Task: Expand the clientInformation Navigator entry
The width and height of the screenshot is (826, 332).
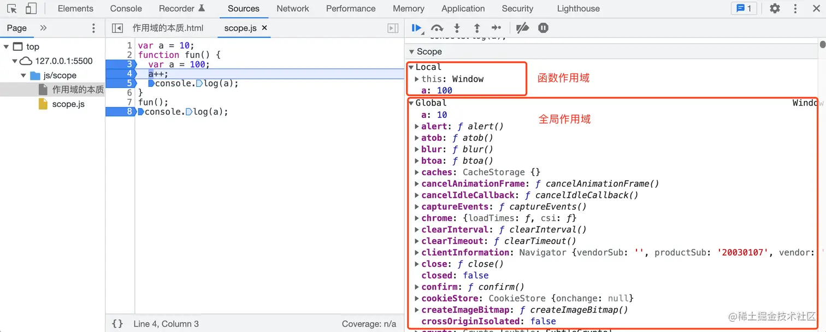Action: [417, 252]
